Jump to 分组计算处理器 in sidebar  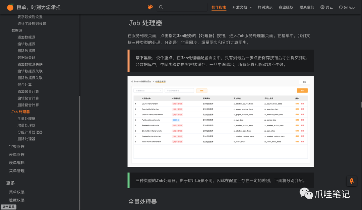tap(30, 132)
